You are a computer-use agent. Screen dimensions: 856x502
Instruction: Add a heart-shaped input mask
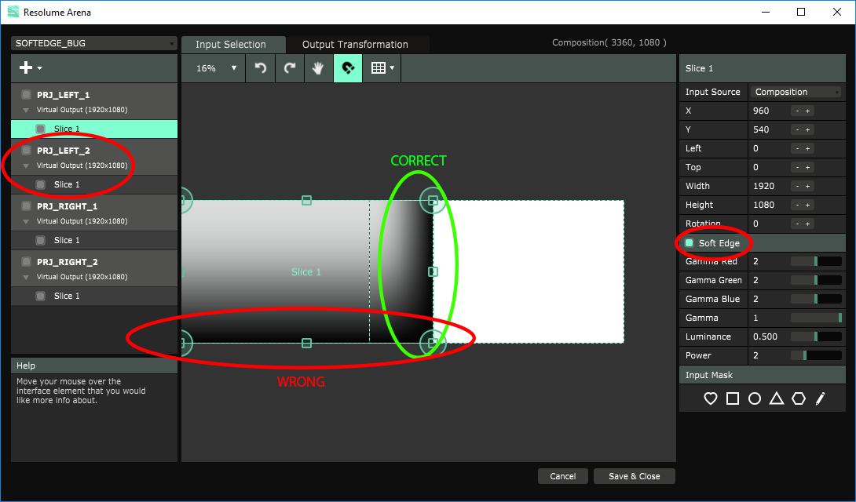coord(711,398)
